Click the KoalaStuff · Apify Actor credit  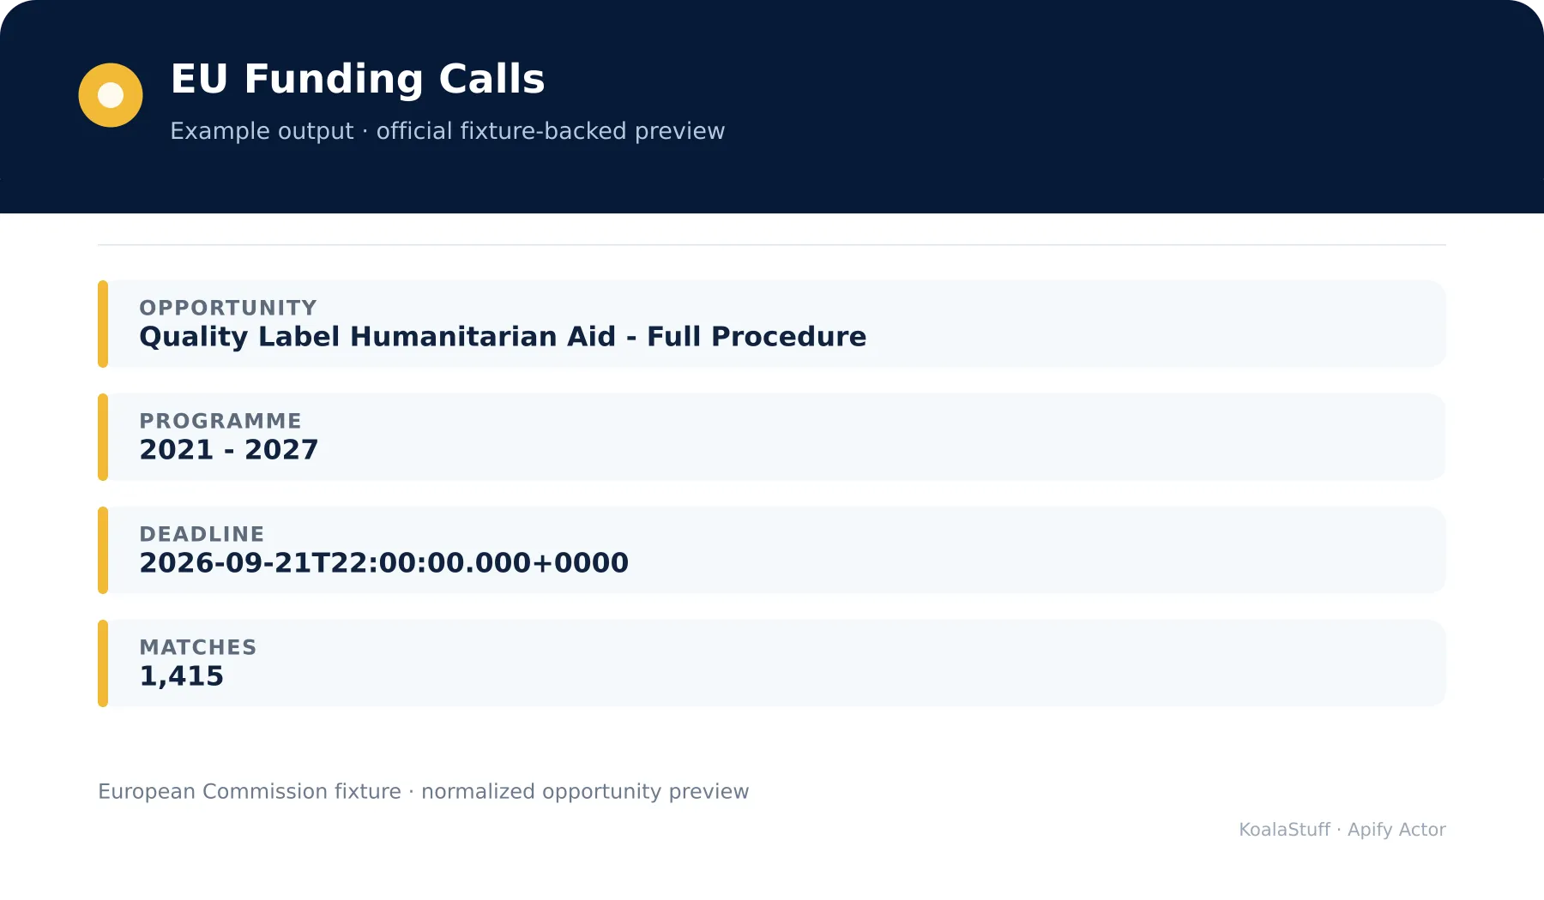coord(1342,830)
